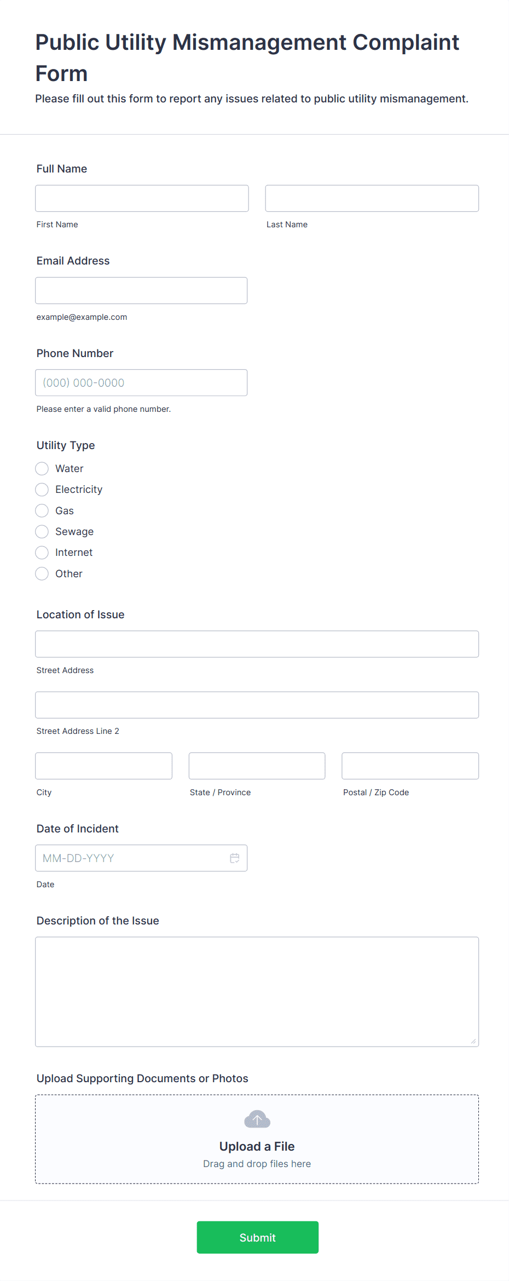
Task: Click the cloud upload icon
Action: (x=257, y=1119)
